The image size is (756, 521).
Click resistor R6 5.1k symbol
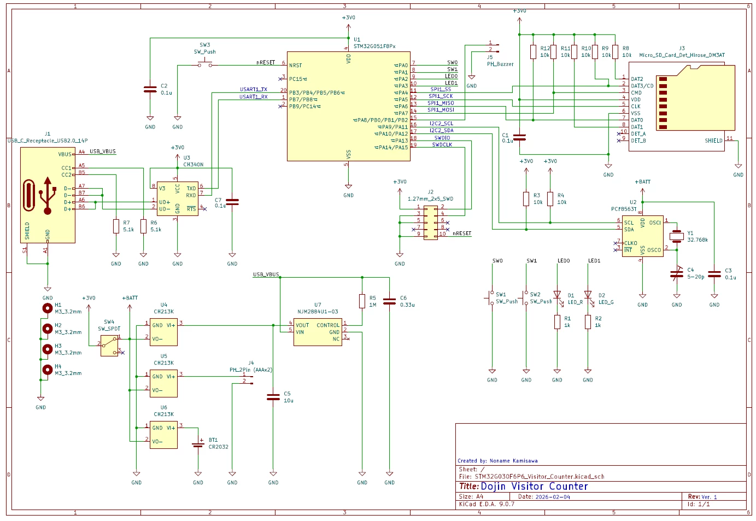click(x=143, y=226)
